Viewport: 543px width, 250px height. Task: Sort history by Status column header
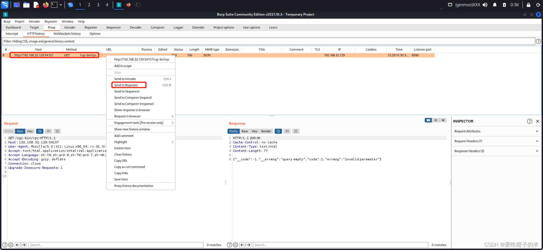[x=178, y=49]
